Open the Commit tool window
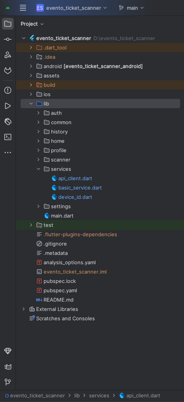Screen dimensions: 184x402 [8, 39]
